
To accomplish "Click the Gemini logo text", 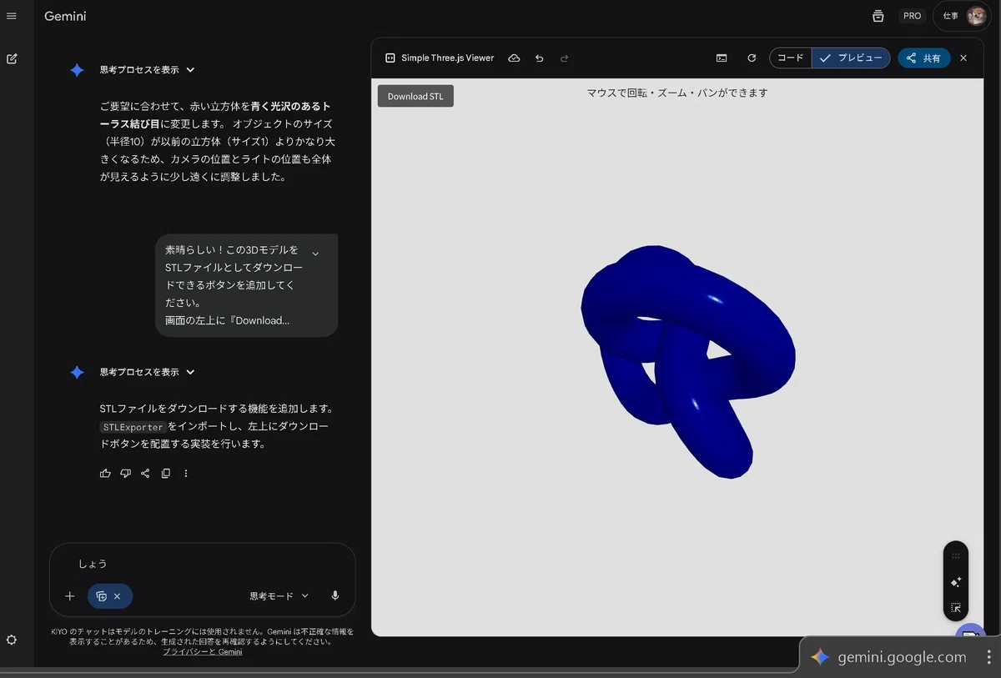I will tap(65, 16).
